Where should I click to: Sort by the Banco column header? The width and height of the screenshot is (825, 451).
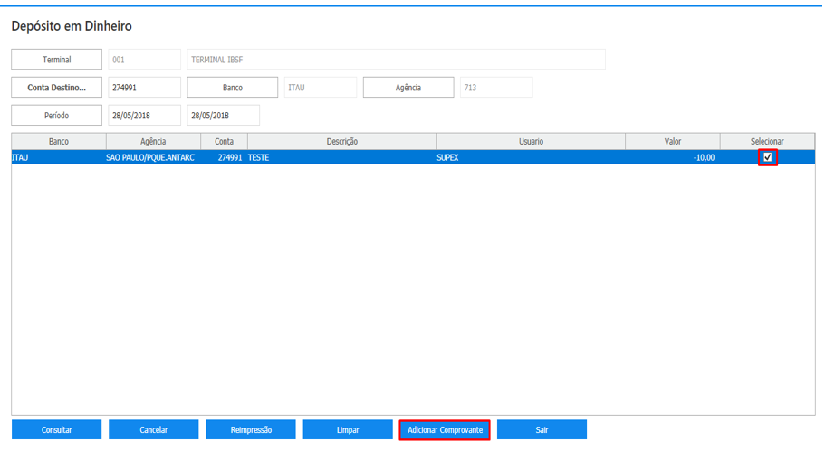point(59,141)
